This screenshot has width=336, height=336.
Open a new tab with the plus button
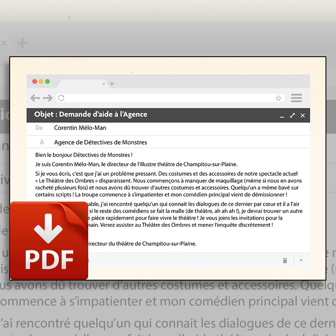pyautogui.click(x=112, y=84)
